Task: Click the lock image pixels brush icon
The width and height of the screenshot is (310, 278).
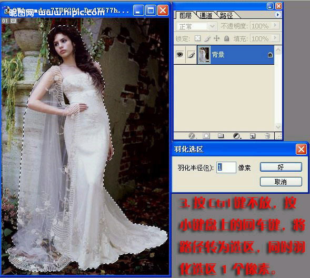Action: pos(207,38)
